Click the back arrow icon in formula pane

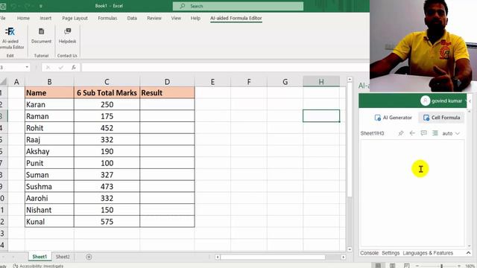412,133
